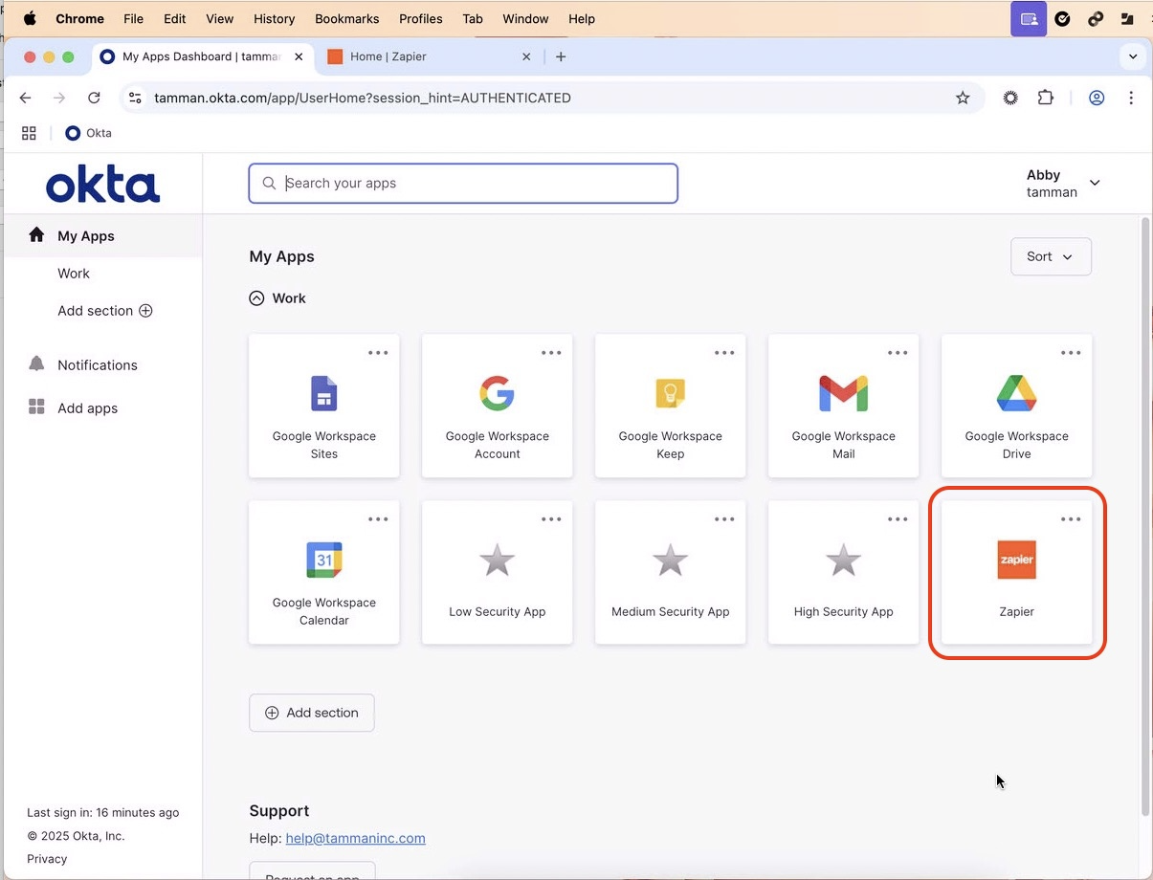1153x880 pixels.
Task: Open the Edit menu
Action: (174, 18)
